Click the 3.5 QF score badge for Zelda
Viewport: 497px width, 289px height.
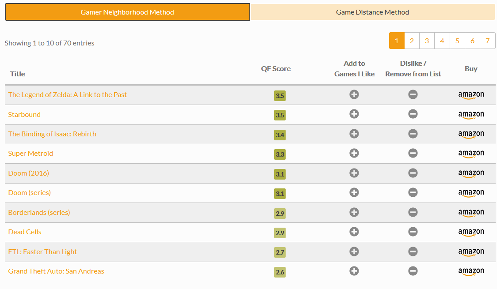pyautogui.click(x=279, y=96)
